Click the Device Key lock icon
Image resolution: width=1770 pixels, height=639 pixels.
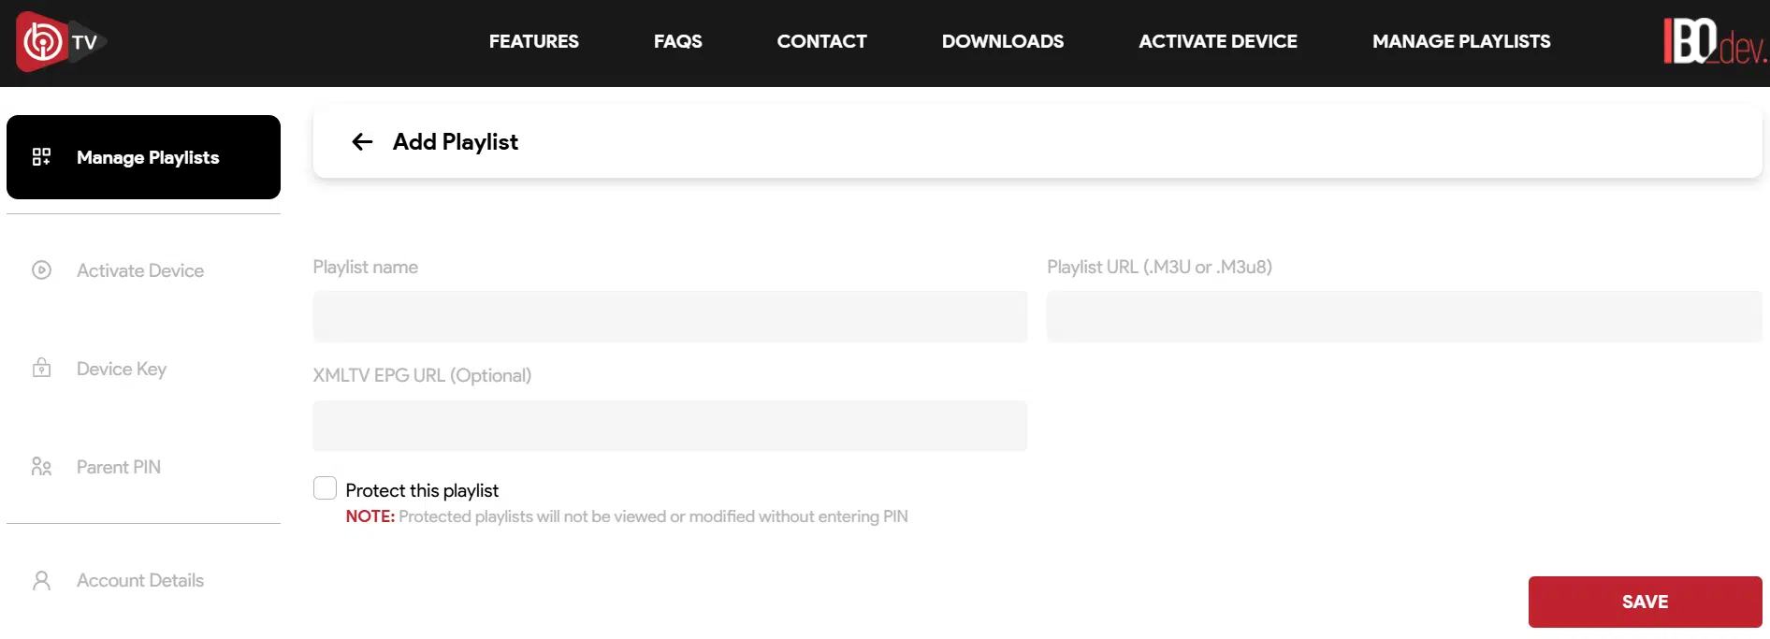(x=41, y=369)
